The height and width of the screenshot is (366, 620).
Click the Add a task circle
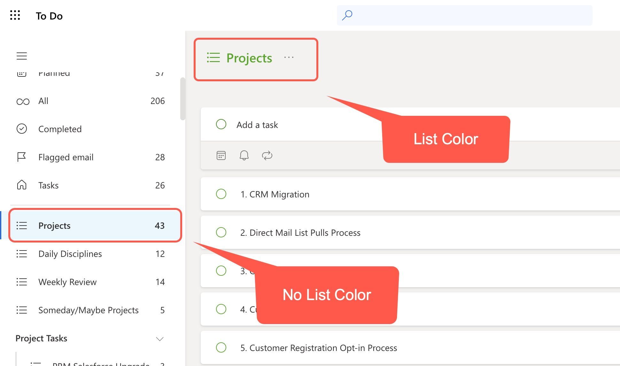tap(221, 124)
